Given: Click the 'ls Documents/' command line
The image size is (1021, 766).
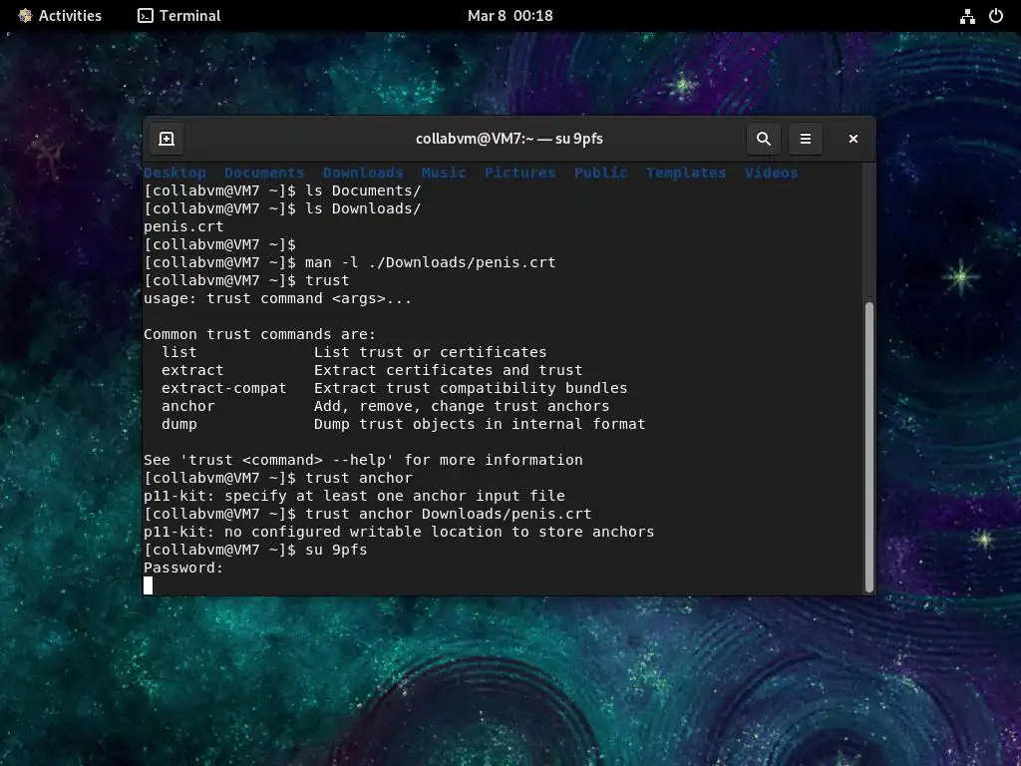Looking at the screenshot, I should [282, 191].
